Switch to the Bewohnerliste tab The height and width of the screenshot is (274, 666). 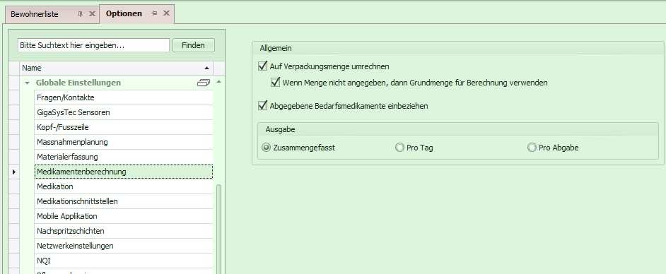click(35, 14)
